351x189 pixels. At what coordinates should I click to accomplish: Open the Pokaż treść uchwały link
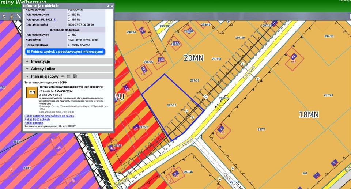(37, 119)
